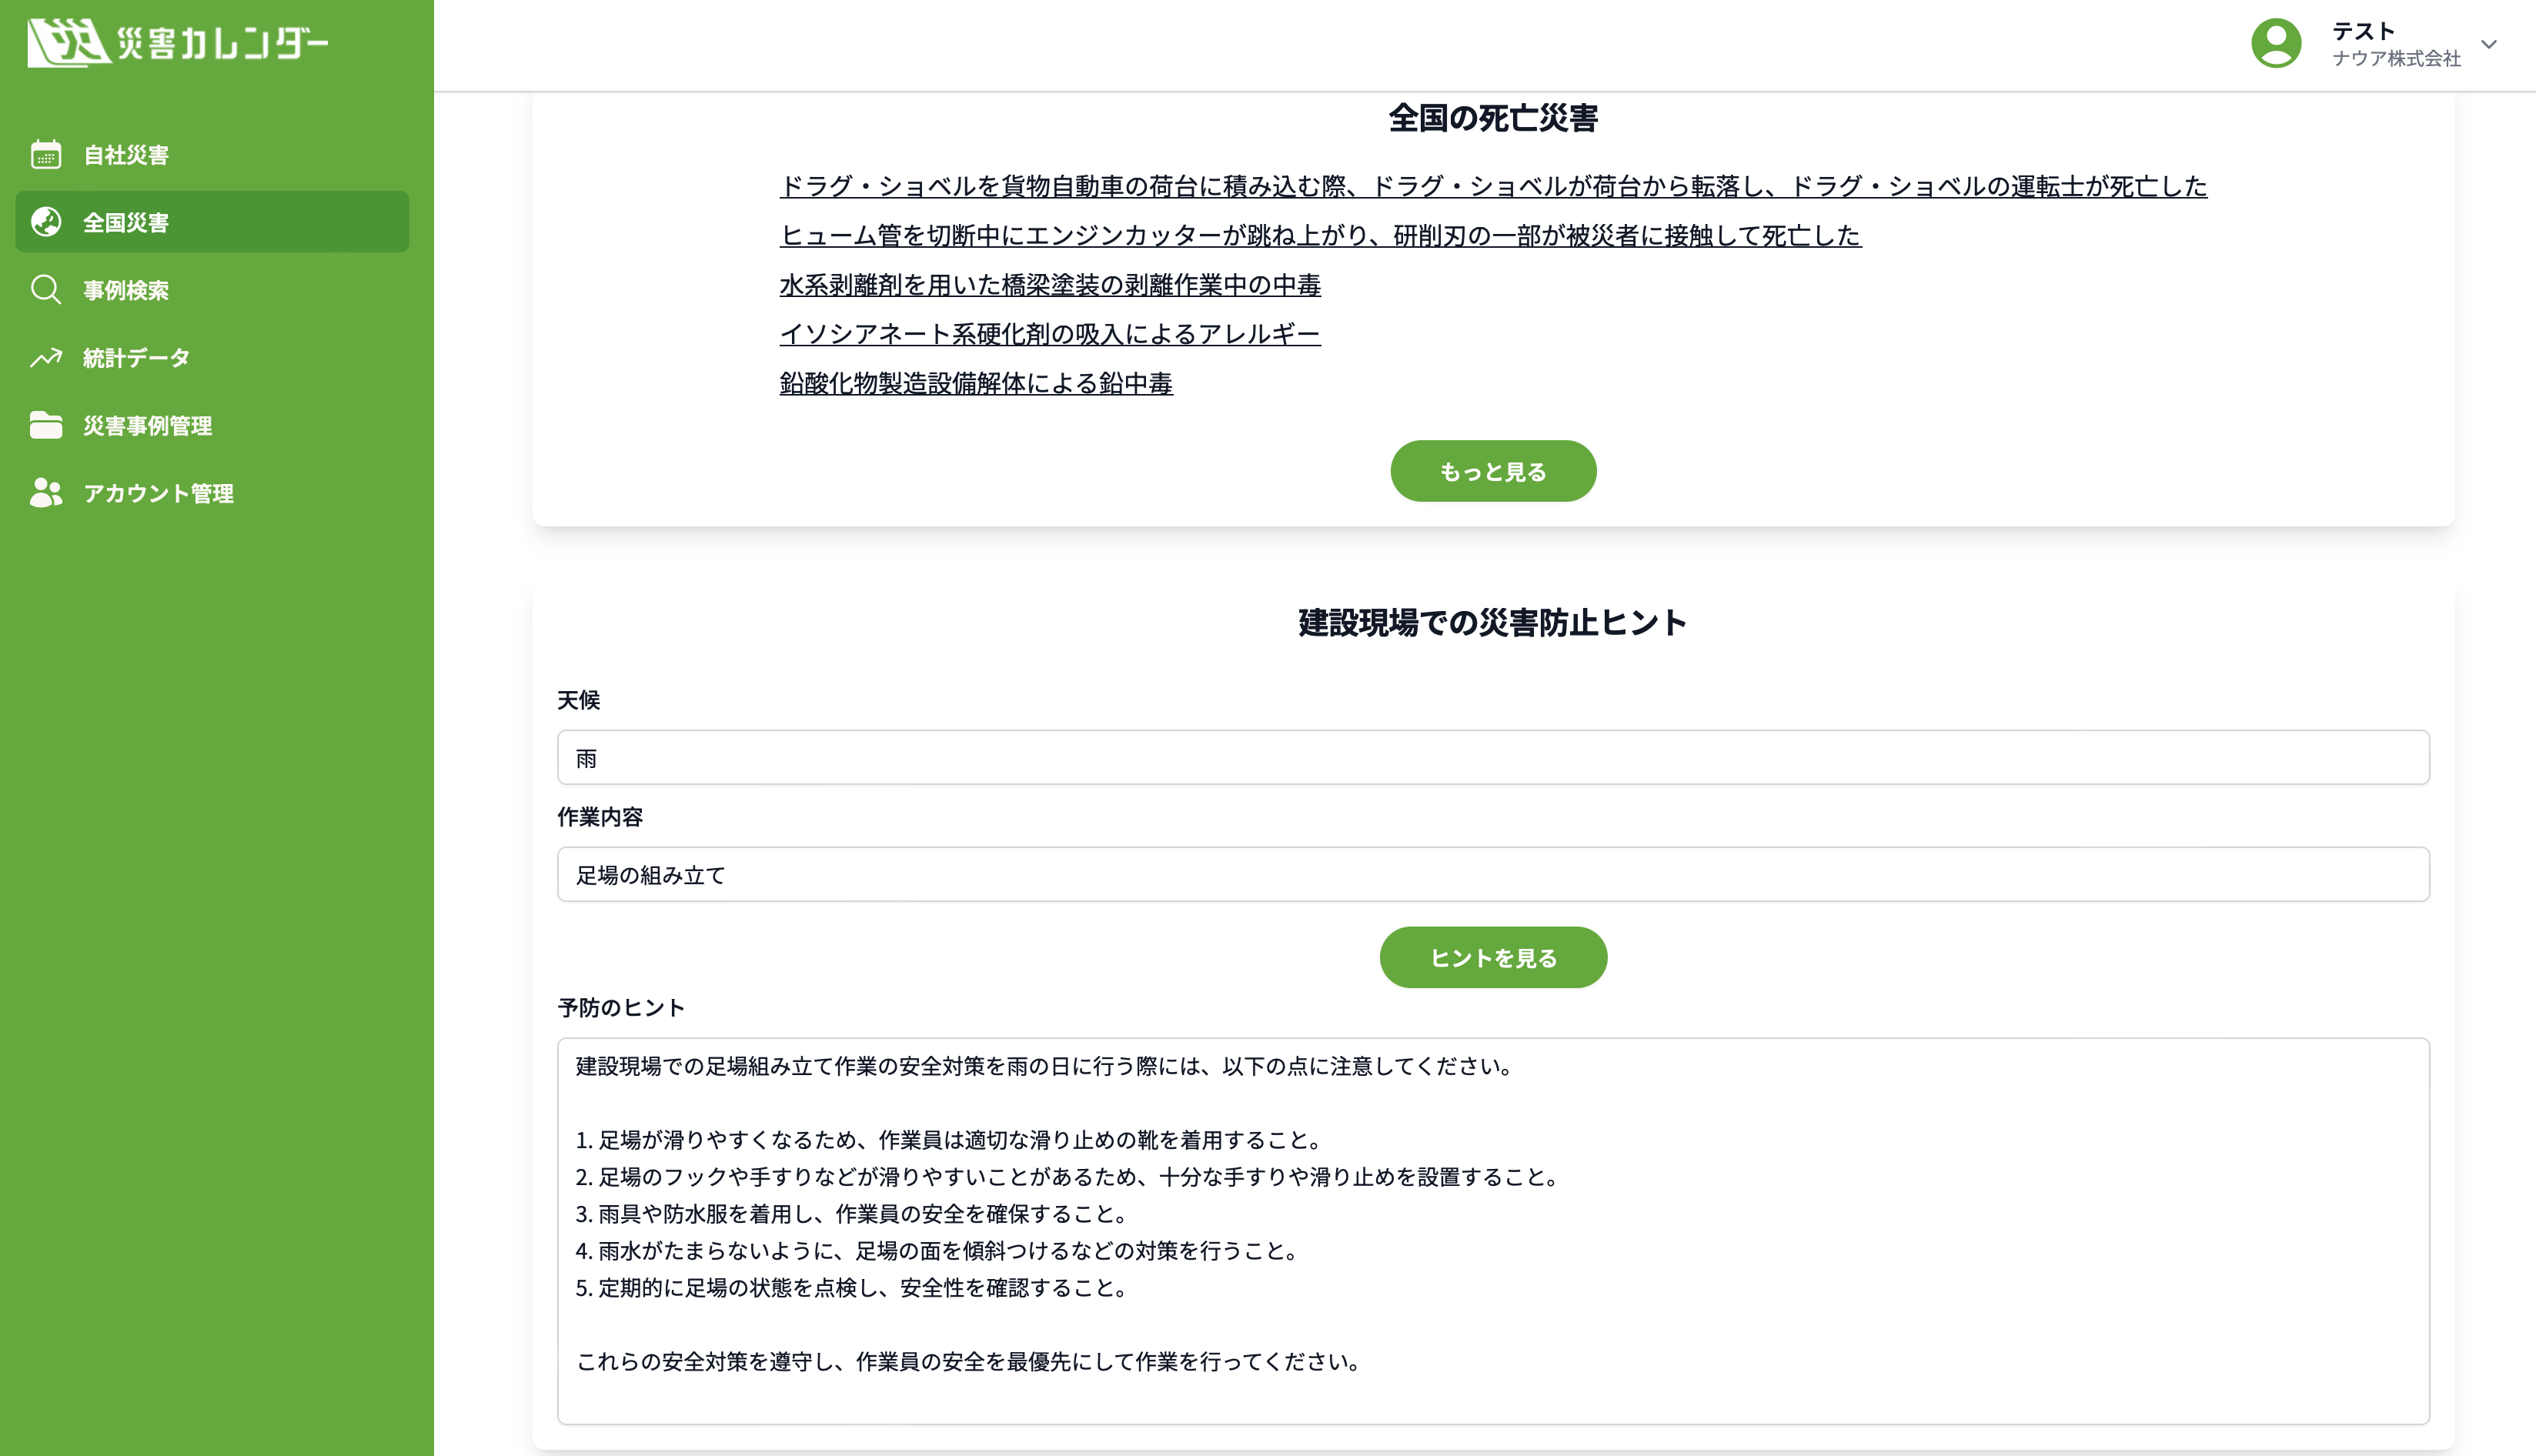The image size is (2536, 1456).
Task: Click the trend line icon beside 統計データ
Action: (x=46, y=357)
